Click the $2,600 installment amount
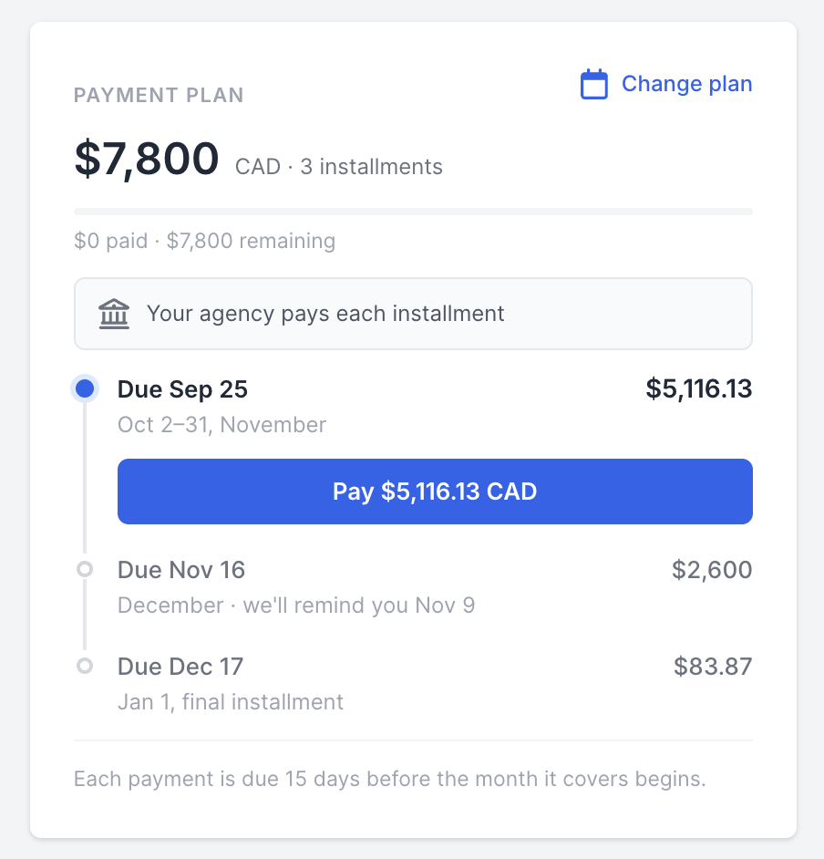The width and height of the screenshot is (824, 859). pos(712,570)
